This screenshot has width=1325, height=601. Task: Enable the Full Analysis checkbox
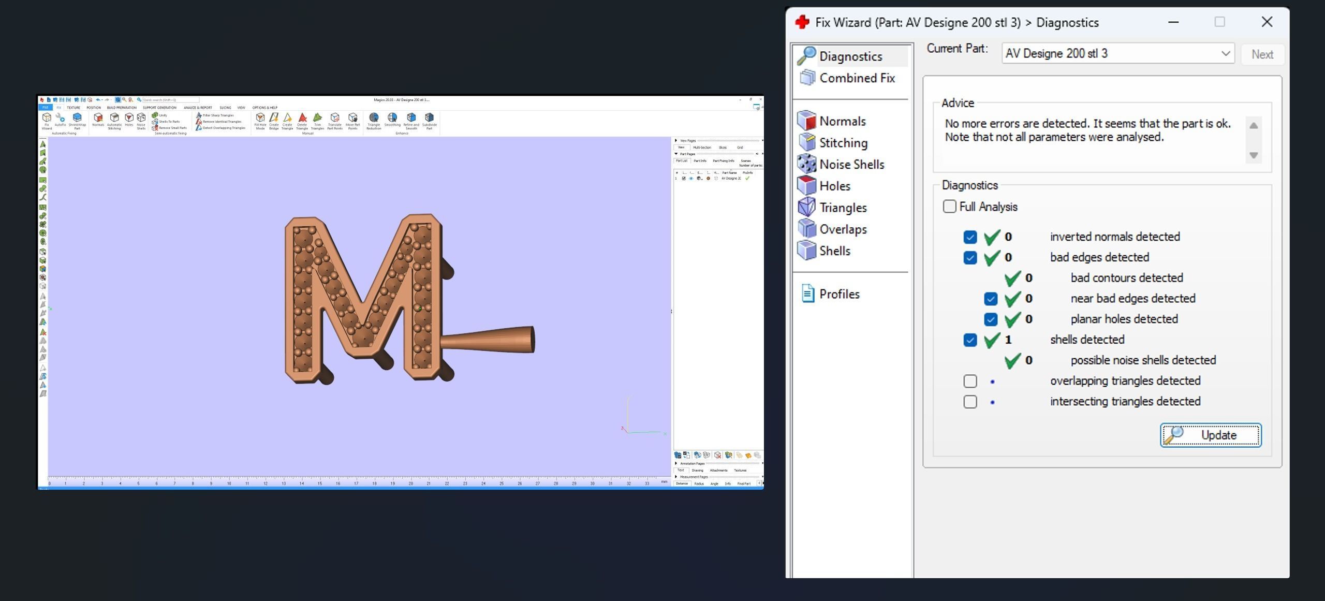(x=949, y=207)
